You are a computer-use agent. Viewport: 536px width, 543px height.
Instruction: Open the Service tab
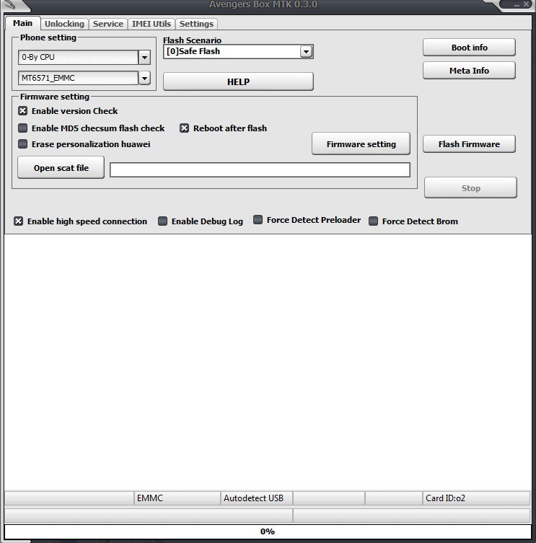coord(108,24)
